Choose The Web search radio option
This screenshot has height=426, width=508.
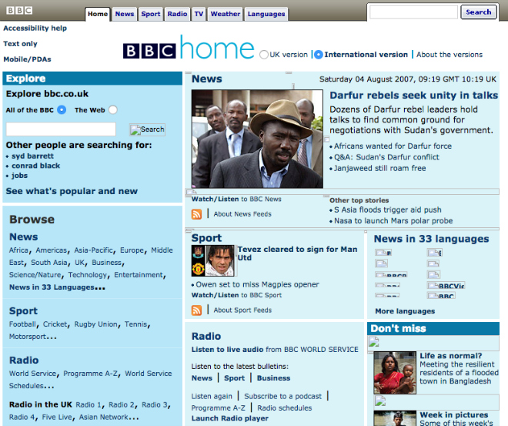pos(112,110)
